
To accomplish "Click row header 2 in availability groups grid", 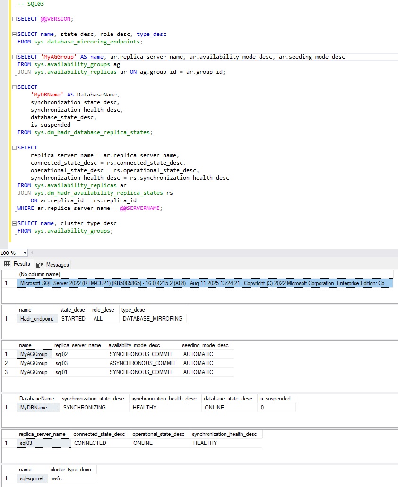I will [x=6, y=363].
